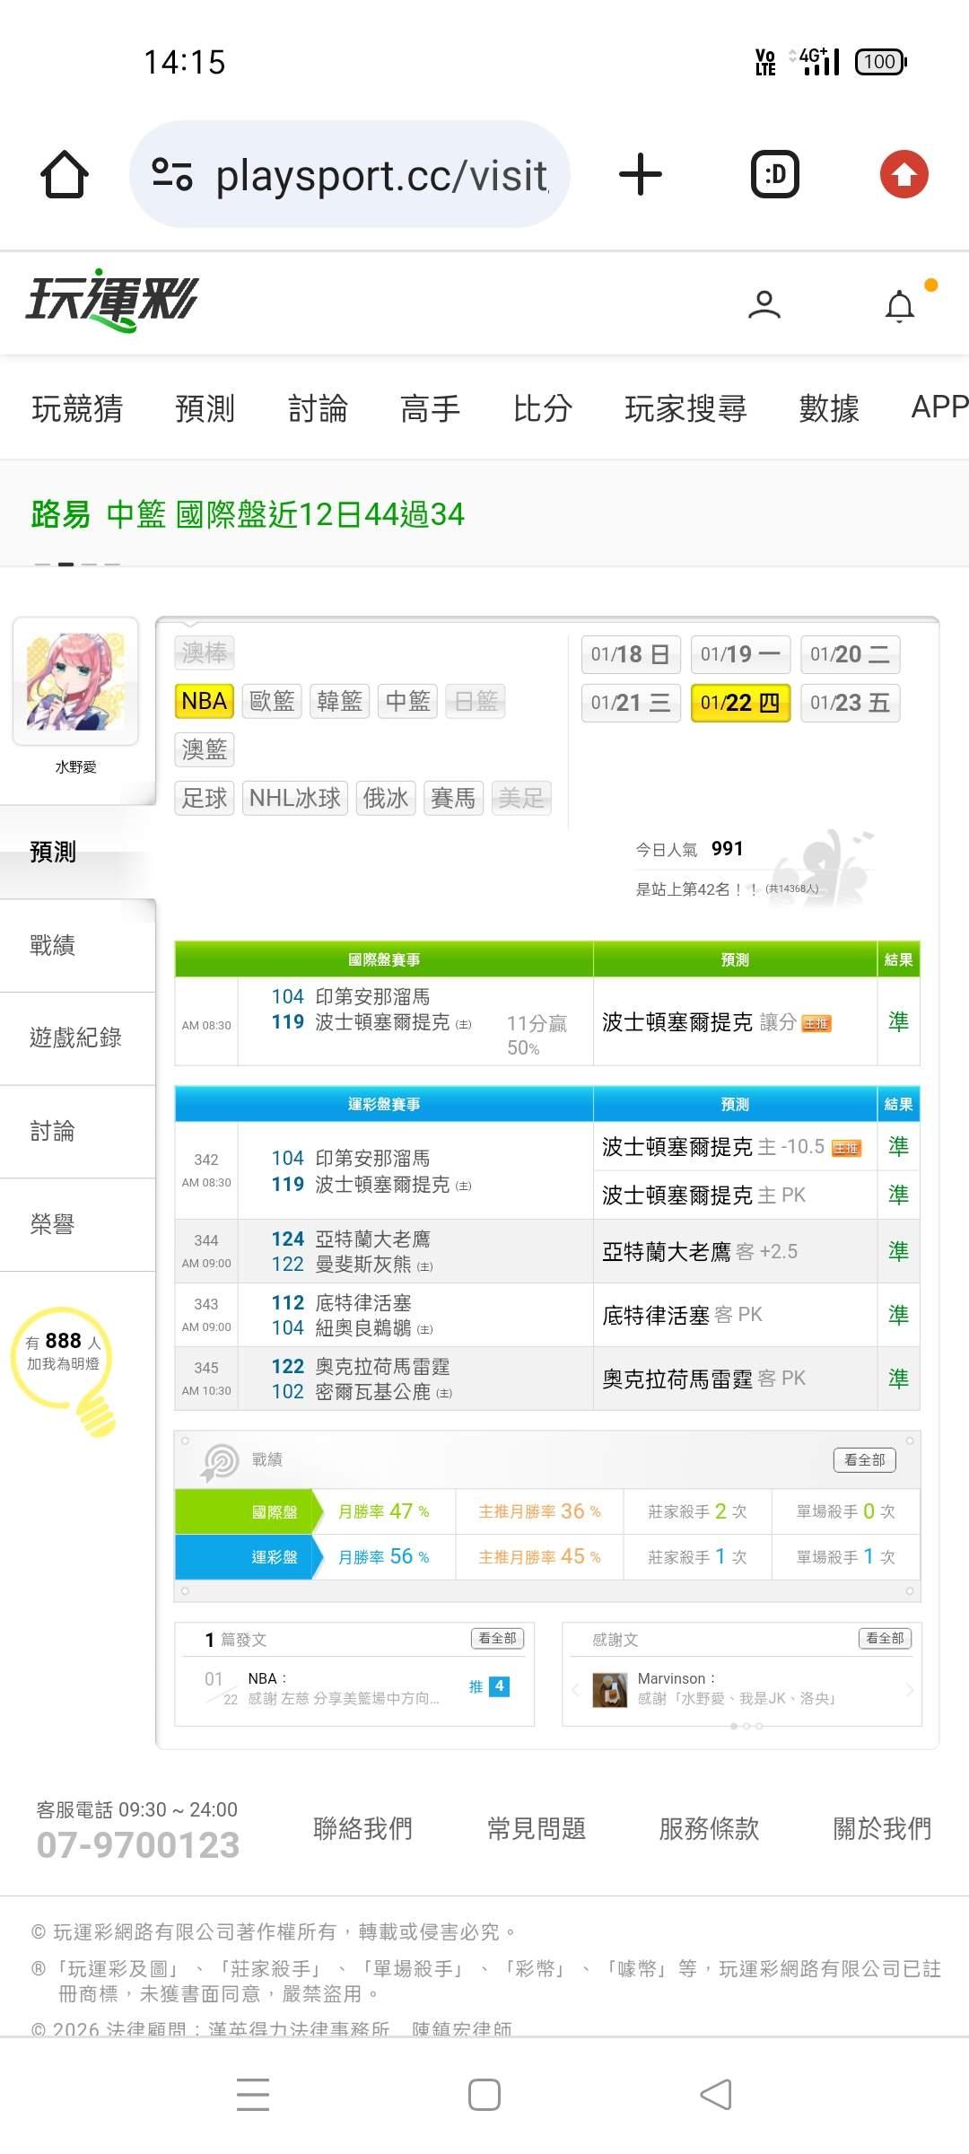Click 看全部 in 戰績 section
The width and height of the screenshot is (969, 2154).
tap(864, 1460)
